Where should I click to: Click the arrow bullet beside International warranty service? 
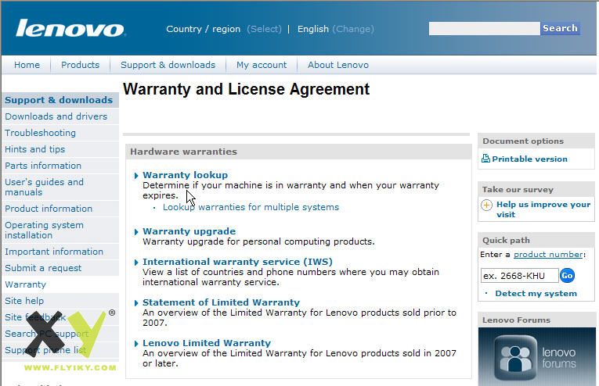(x=136, y=263)
